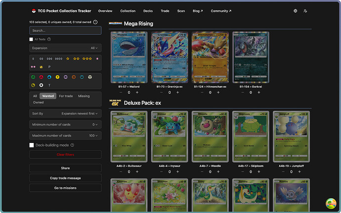Filter by Dragon energy type

tap(33, 85)
